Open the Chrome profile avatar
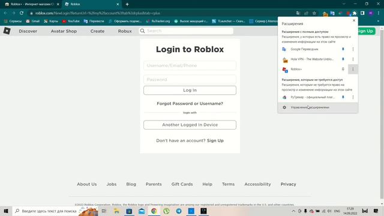The image size is (384, 216). pyautogui.click(x=371, y=13)
